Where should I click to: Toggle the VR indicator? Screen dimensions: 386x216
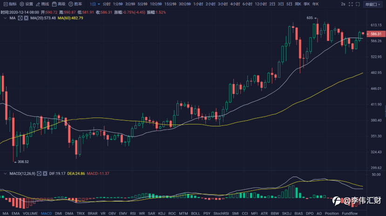103,213
